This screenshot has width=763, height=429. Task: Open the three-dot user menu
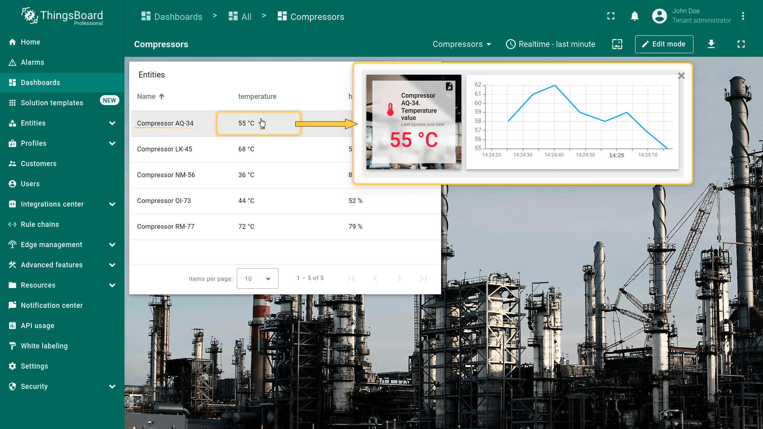point(743,16)
